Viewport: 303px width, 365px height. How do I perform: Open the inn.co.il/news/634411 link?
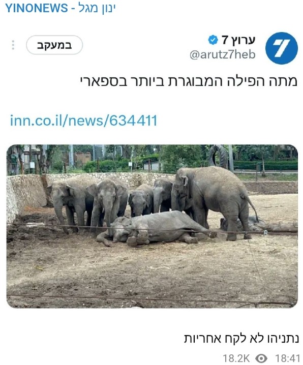(83, 121)
